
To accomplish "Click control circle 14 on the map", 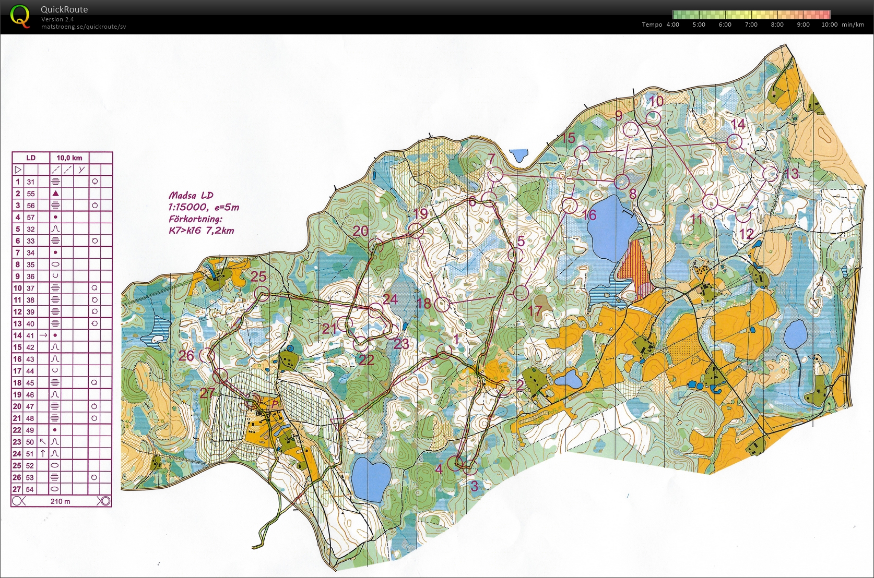I will point(735,141).
